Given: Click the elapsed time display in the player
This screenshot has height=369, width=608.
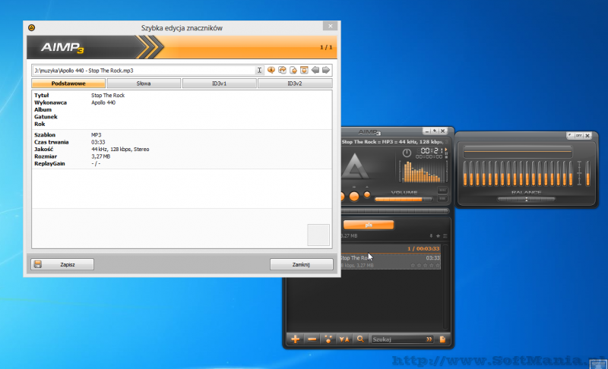Looking at the screenshot, I should (x=430, y=150).
